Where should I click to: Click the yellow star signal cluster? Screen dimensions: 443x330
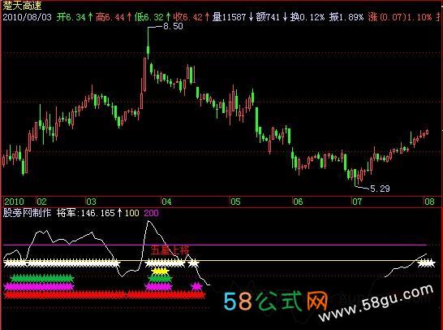tap(160, 271)
